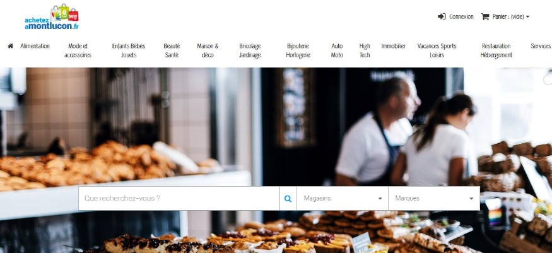Open Restauration Hébergement category

[496, 50]
